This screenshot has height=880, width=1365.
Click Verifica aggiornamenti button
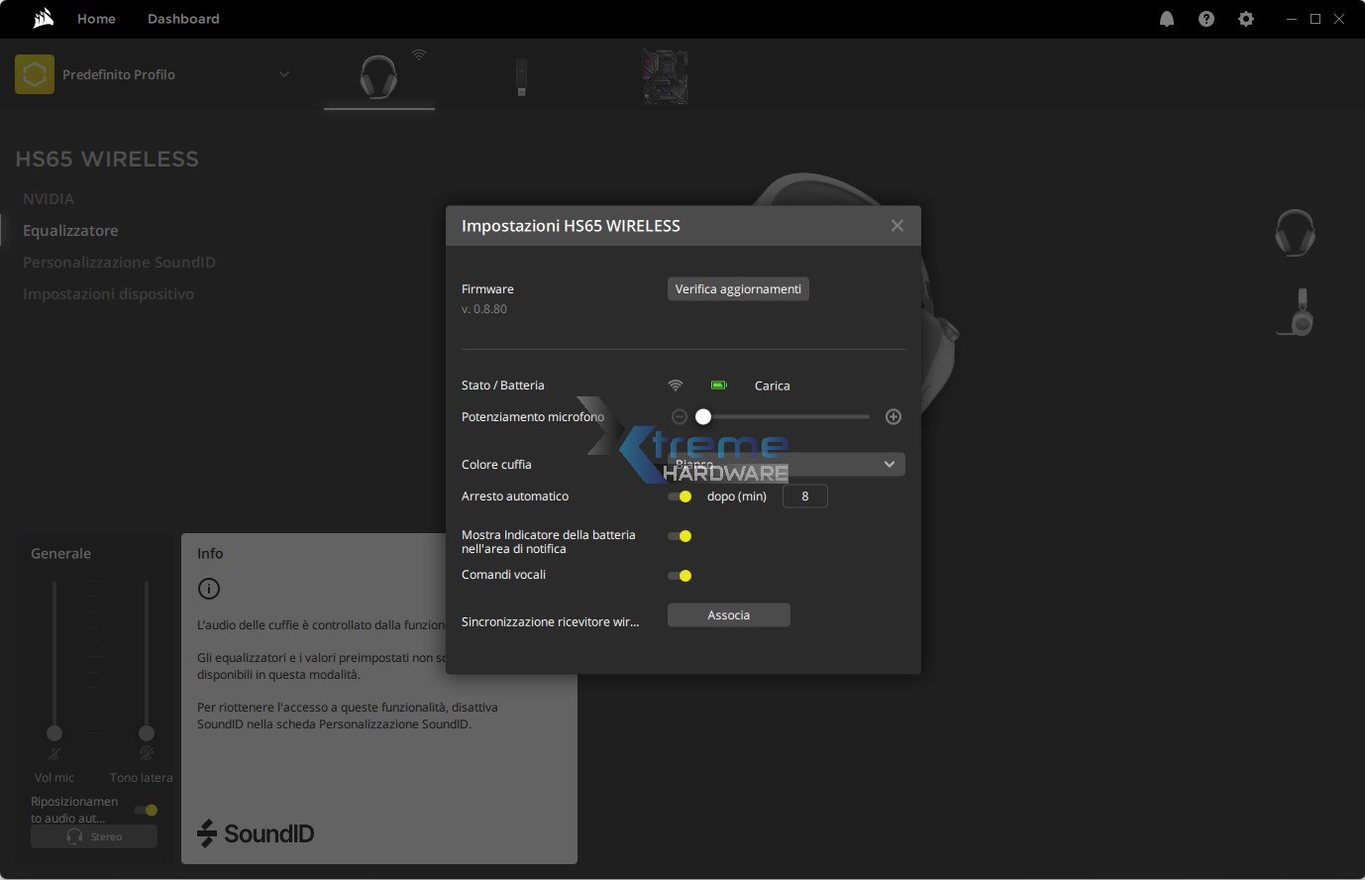(738, 289)
